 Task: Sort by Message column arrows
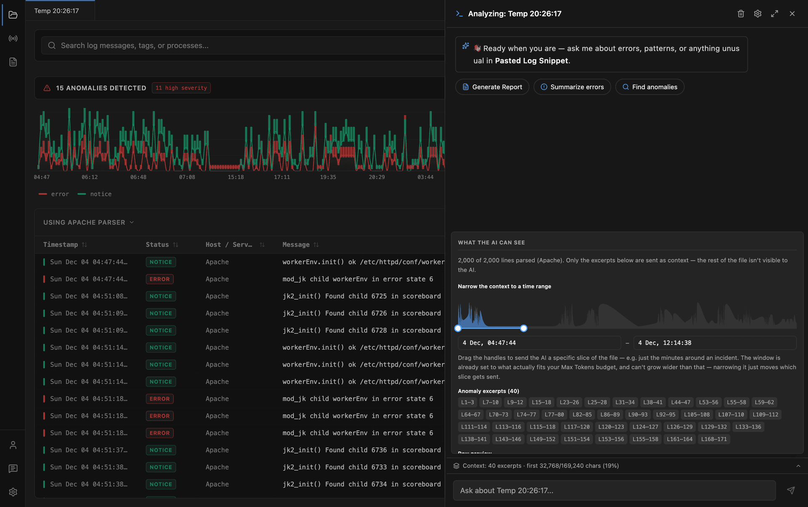316,245
